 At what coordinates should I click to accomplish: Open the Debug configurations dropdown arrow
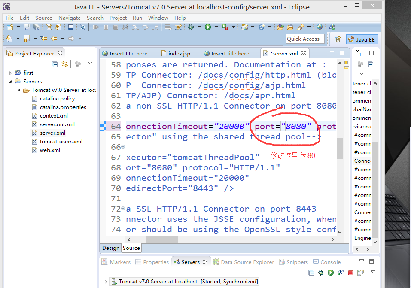click(x=199, y=27)
